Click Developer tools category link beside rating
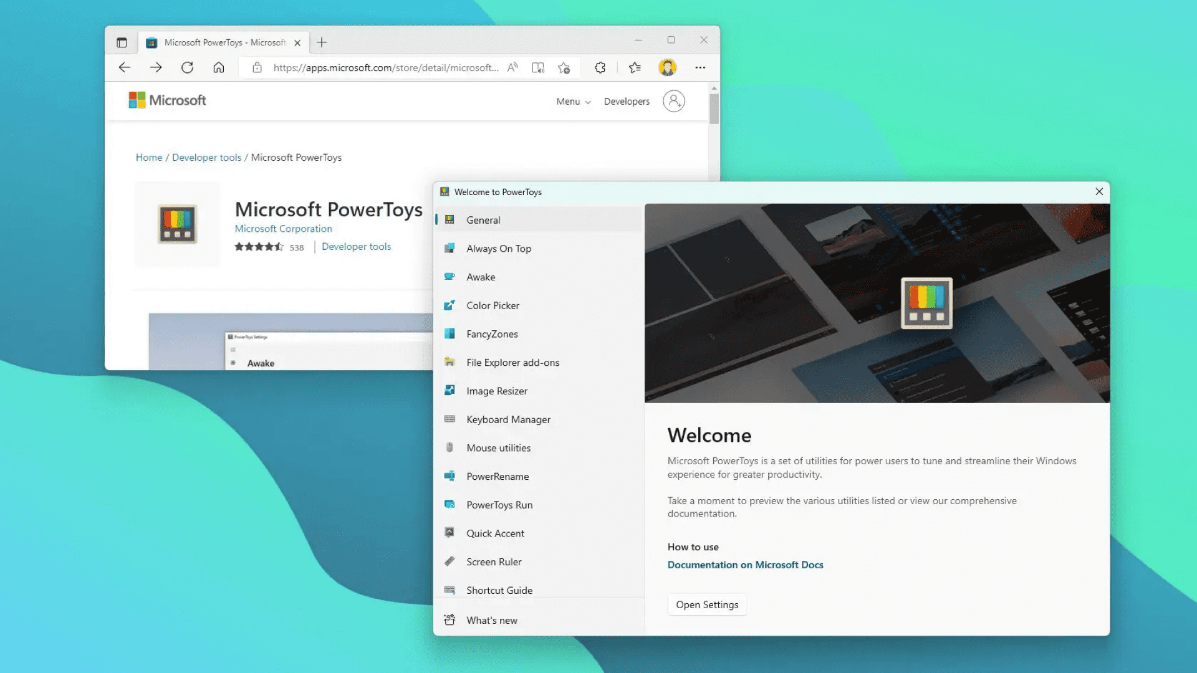The width and height of the screenshot is (1197, 673). click(356, 247)
